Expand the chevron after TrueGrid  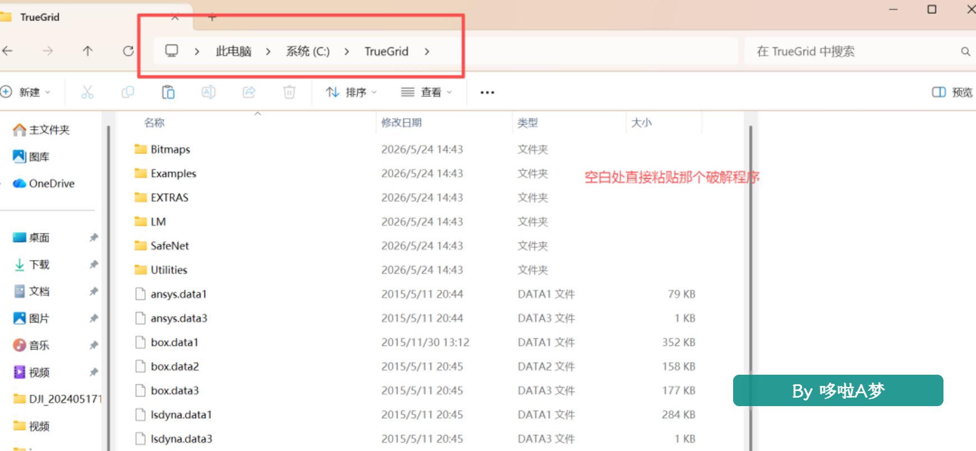click(x=427, y=52)
